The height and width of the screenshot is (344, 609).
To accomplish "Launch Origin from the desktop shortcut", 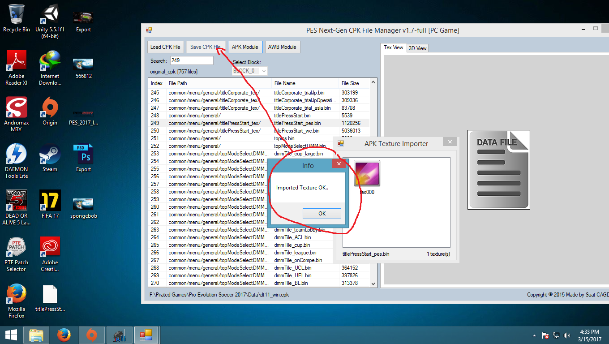I will point(50,111).
